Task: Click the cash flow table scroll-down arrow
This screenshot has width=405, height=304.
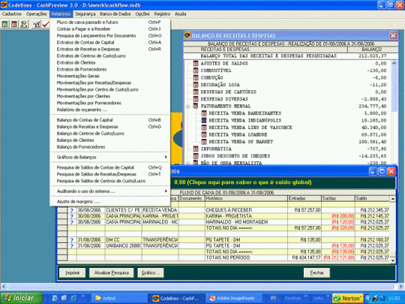Action: [x=392, y=260]
